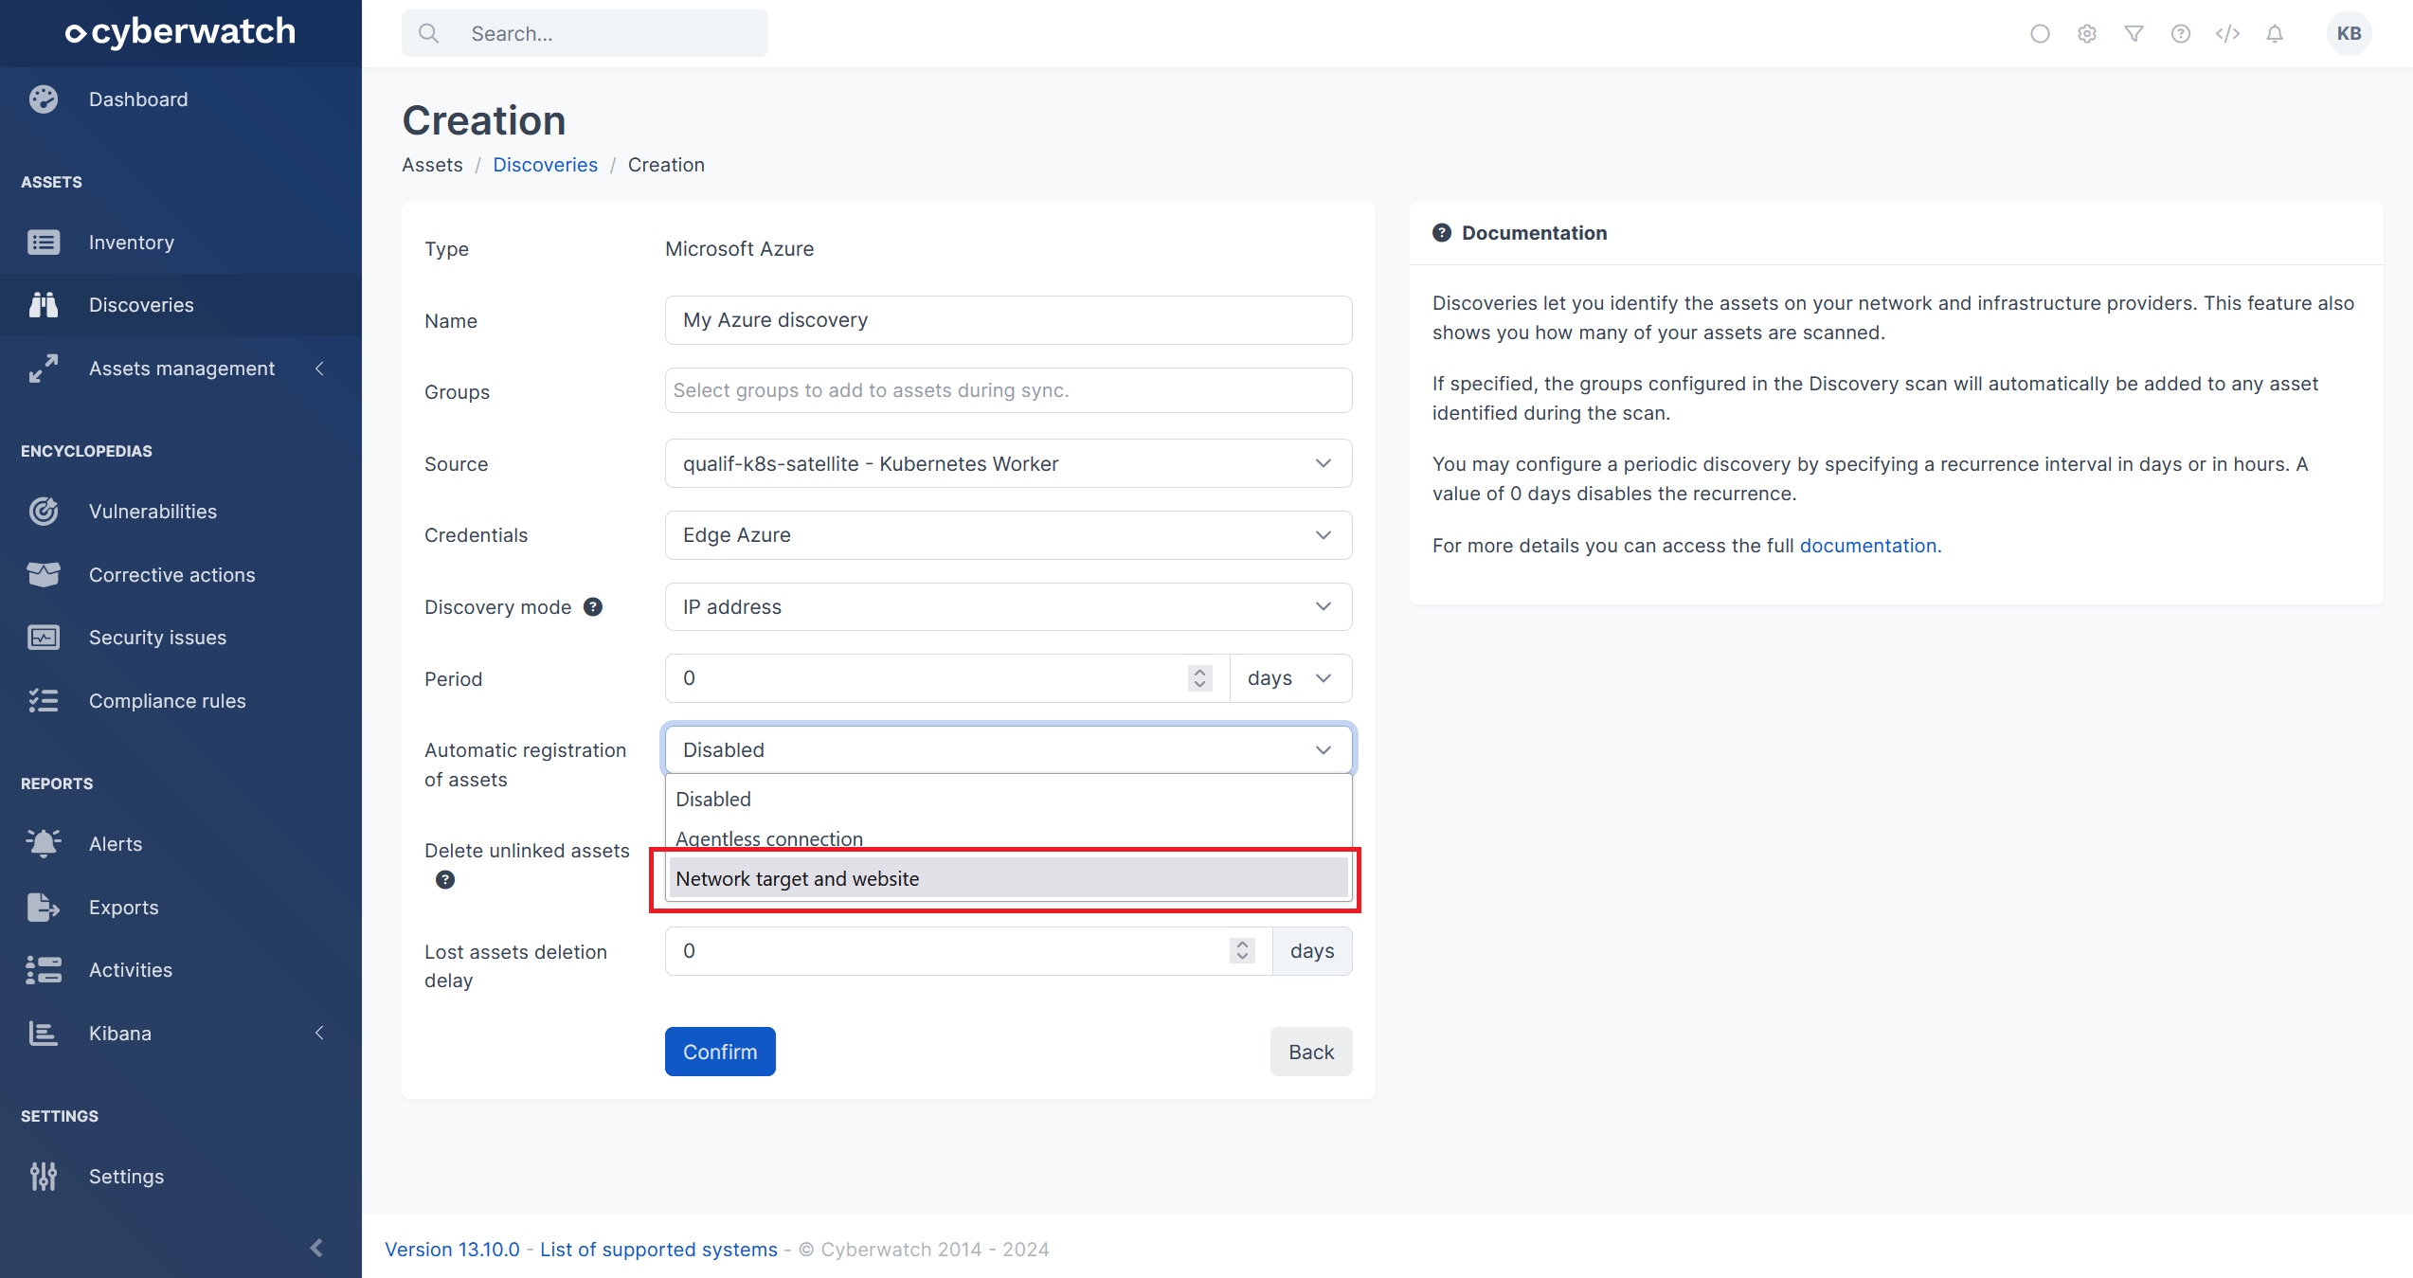
Task: Click the Lost assets deletion delay input
Action: tap(968, 951)
